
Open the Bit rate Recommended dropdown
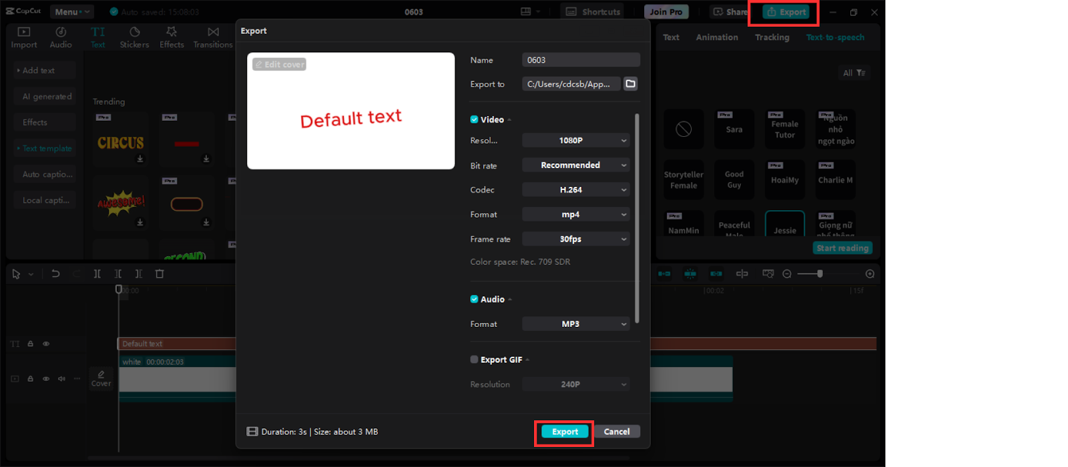575,165
